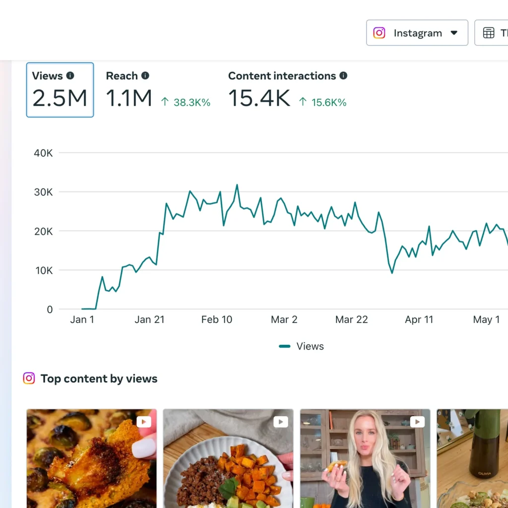This screenshot has height=508, width=508.
Task: Click info icon beside Content interactions
Action: tap(343, 75)
